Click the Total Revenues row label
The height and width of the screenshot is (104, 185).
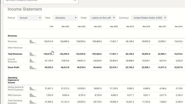click(15, 54)
